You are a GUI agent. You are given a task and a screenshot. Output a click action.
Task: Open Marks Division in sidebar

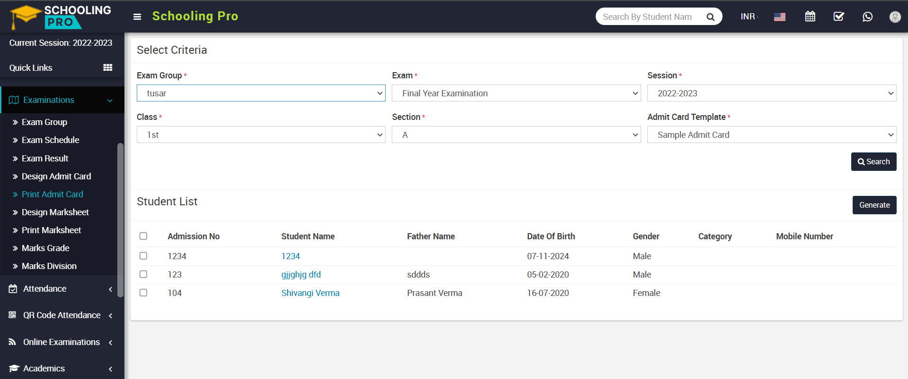49,266
